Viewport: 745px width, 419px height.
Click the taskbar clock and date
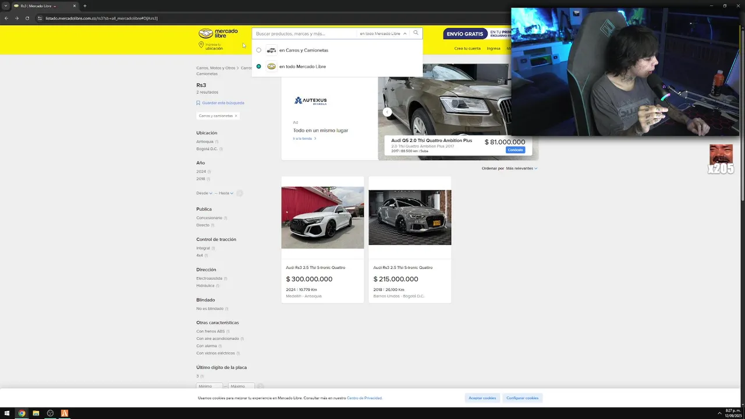click(x=732, y=413)
